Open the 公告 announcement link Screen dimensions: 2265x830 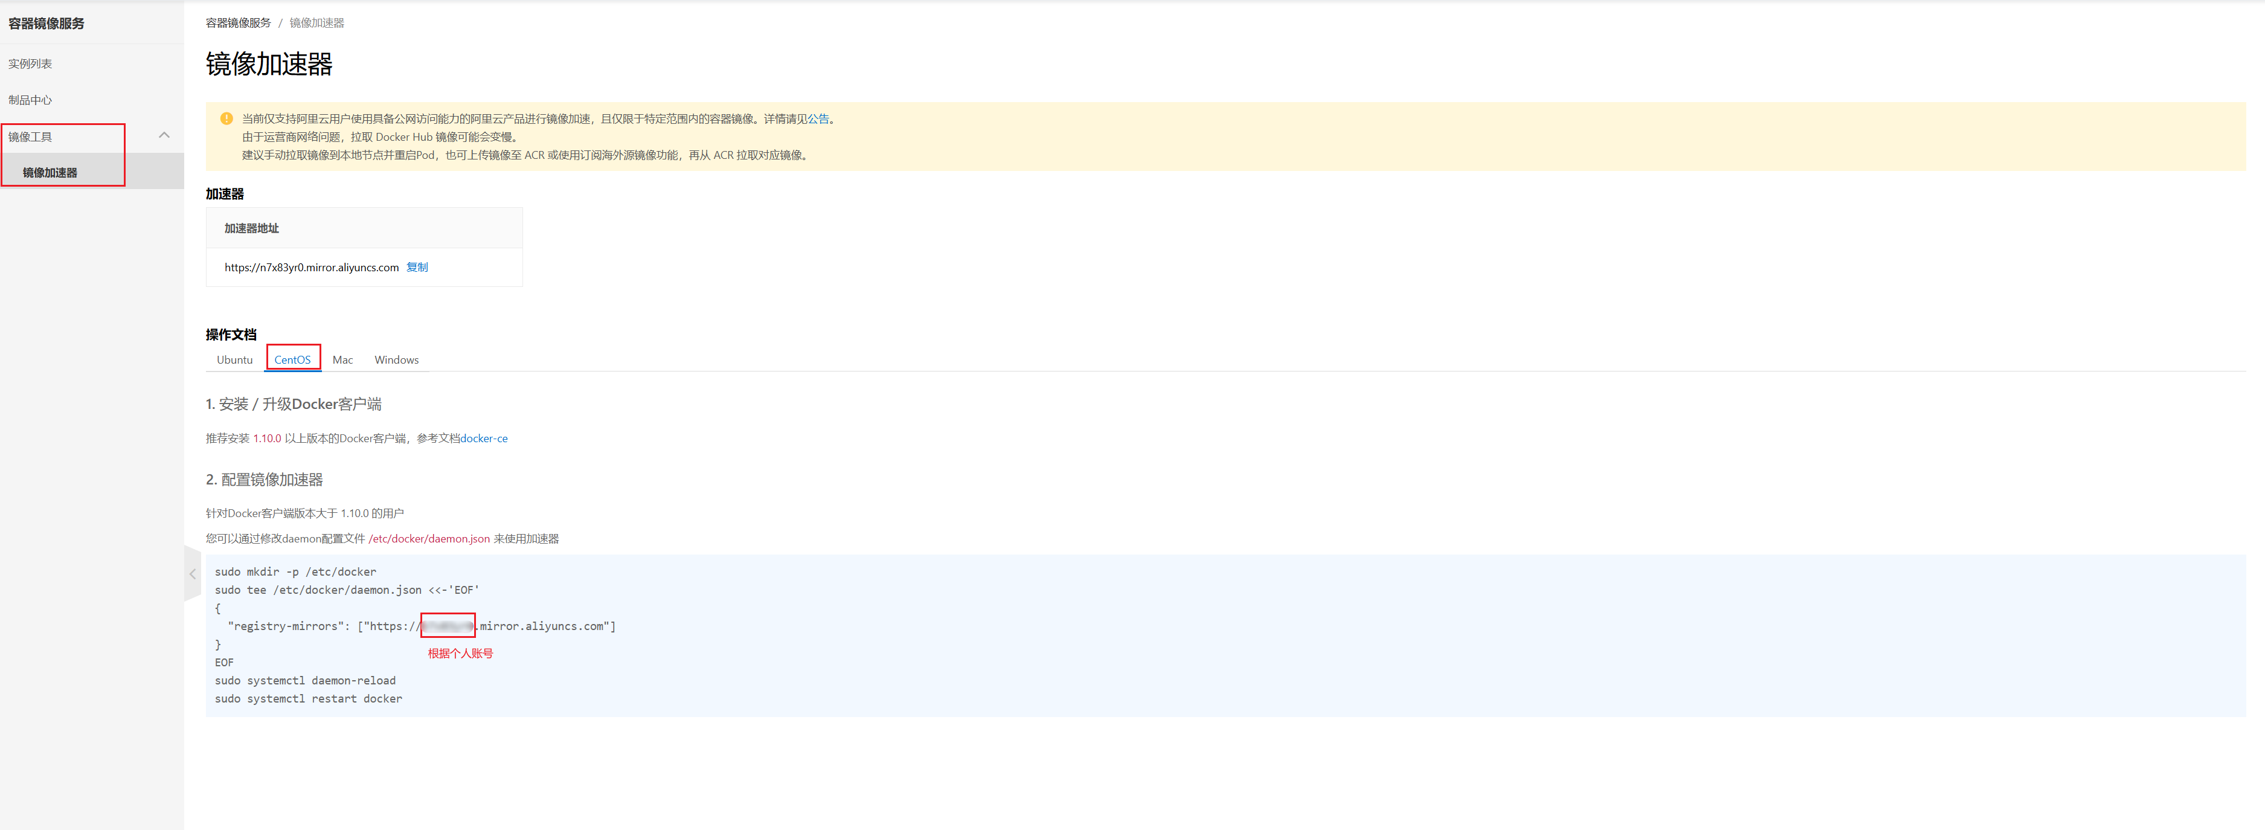pyautogui.click(x=818, y=118)
